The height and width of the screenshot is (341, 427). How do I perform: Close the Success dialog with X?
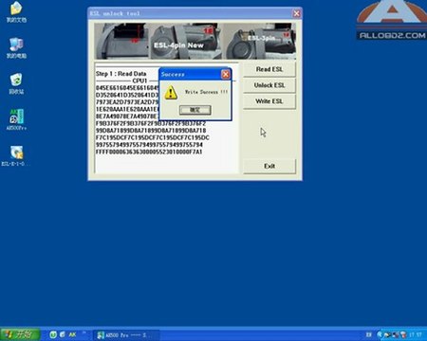point(226,74)
